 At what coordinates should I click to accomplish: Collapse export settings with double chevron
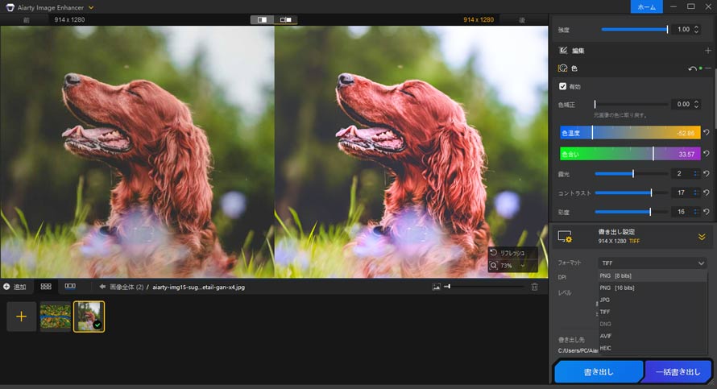click(x=702, y=237)
